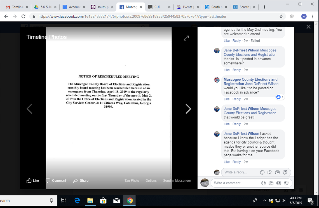The width and height of the screenshot is (319, 208).
Task: Attach a photo using the camera icon
Action: (271, 183)
